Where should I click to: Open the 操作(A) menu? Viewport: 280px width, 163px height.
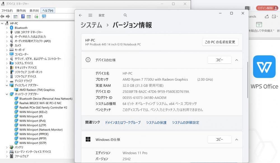point(21,10)
